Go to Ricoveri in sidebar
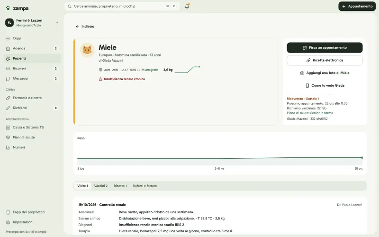Screen dimensions: 379x237 (x=32, y=68)
